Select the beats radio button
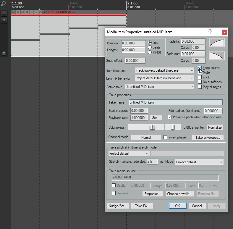 tap(150, 47)
